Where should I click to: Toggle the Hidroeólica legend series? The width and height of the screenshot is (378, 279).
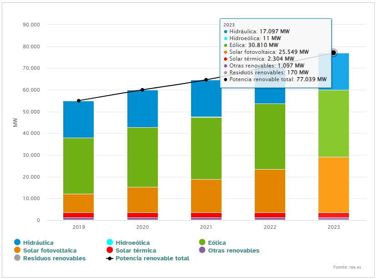pyautogui.click(x=128, y=242)
